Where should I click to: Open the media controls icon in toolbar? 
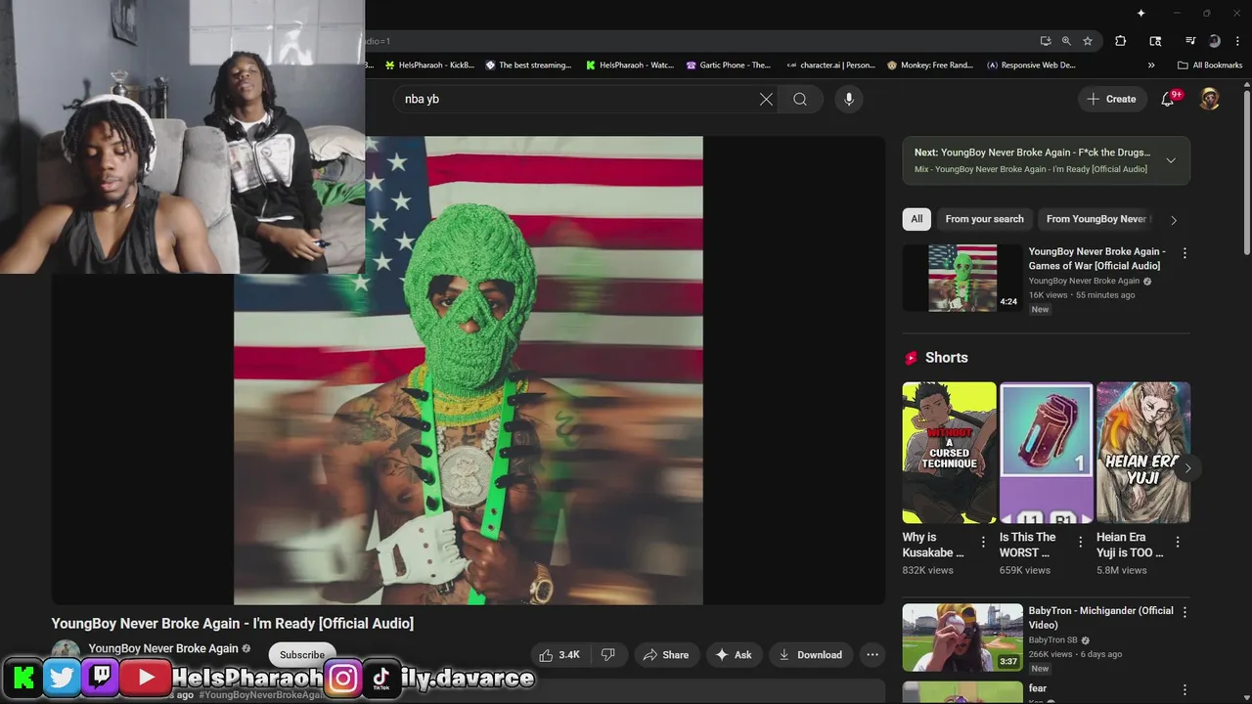coord(1190,41)
